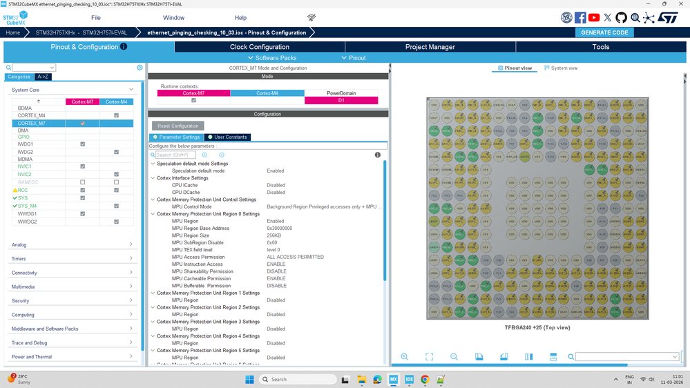Click Reset Configuration button
690x388 pixels.
178,126
